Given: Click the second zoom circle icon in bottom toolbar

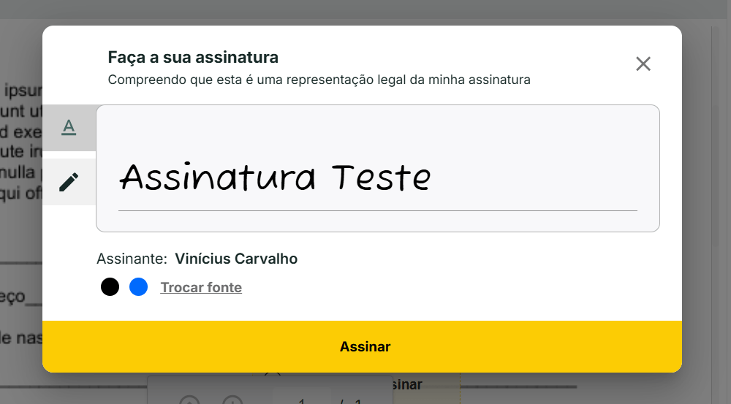Looking at the screenshot, I should (232, 400).
